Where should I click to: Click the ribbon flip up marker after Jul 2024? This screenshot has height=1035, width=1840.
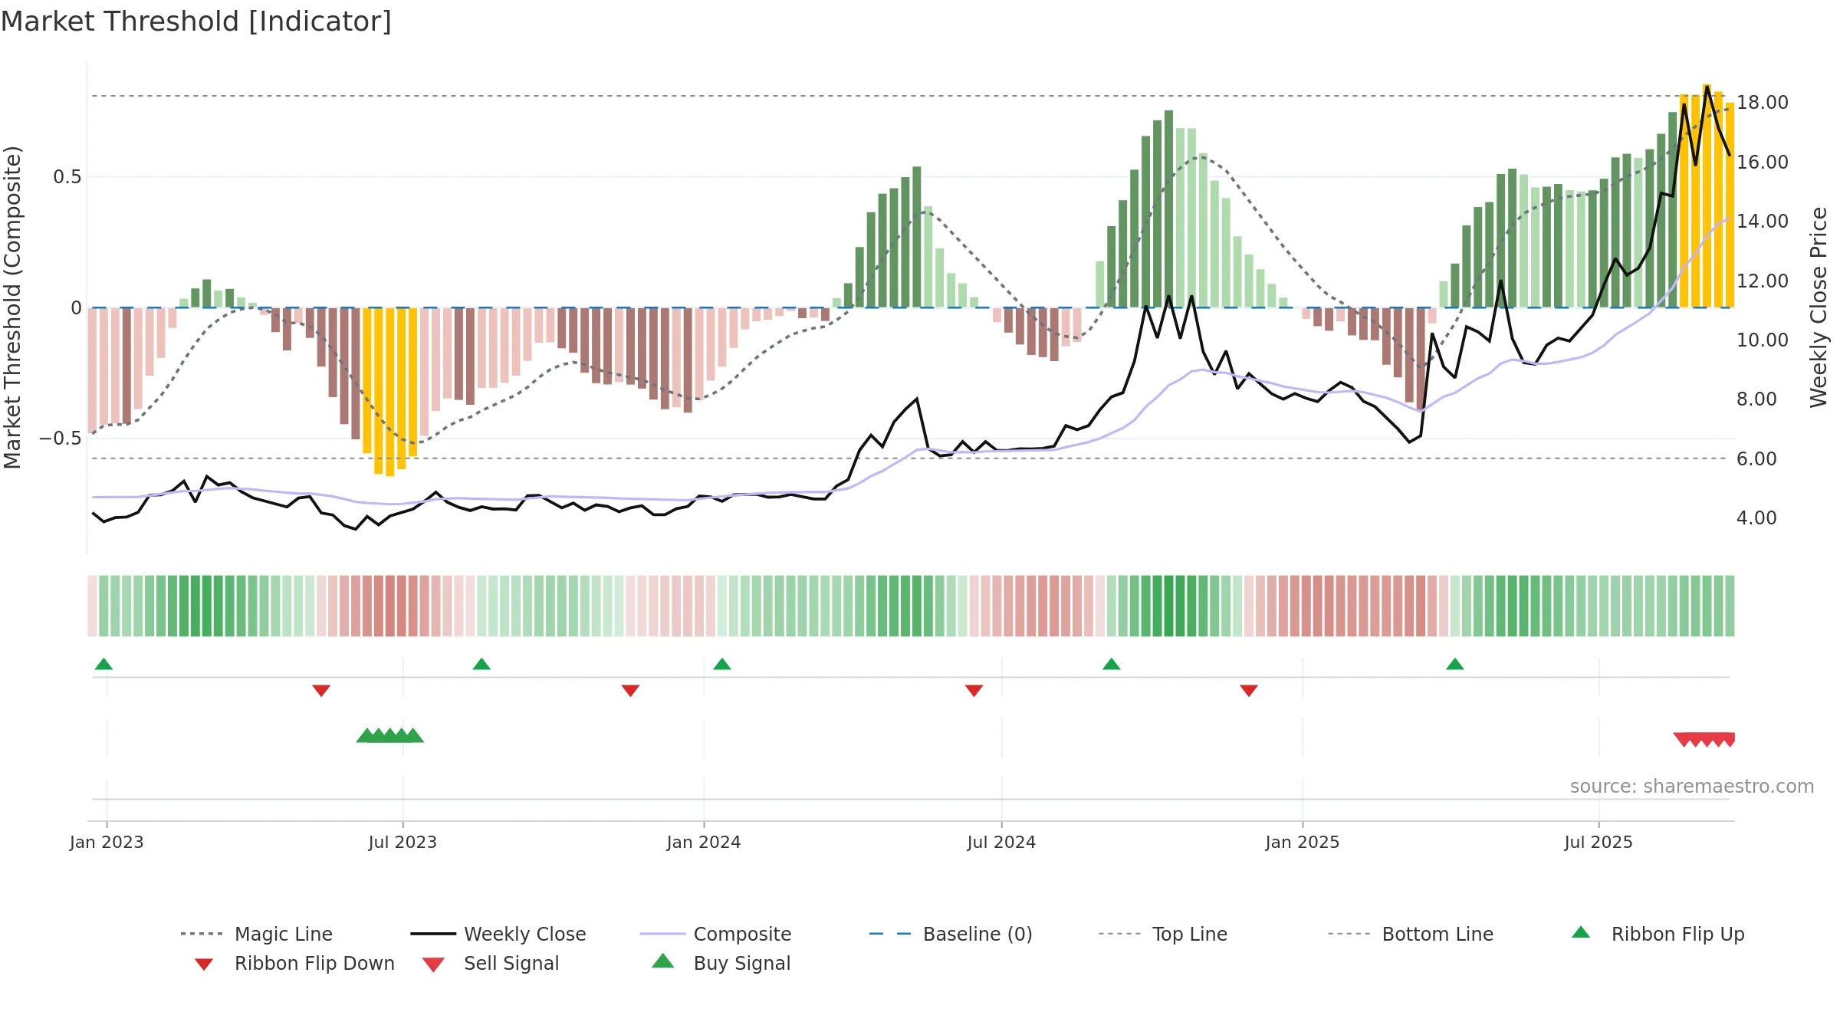tap(1112, 664)
